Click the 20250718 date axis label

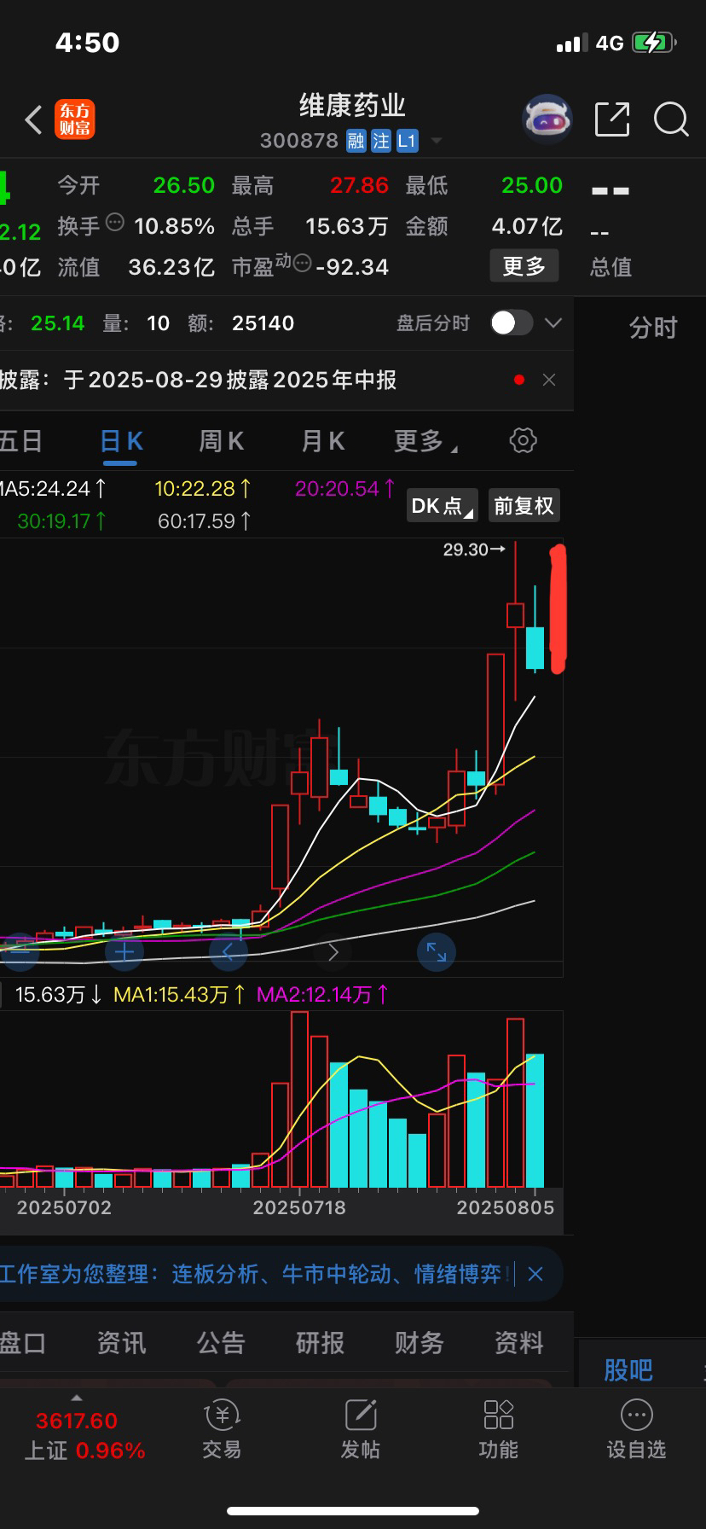tap(299, 1207)
